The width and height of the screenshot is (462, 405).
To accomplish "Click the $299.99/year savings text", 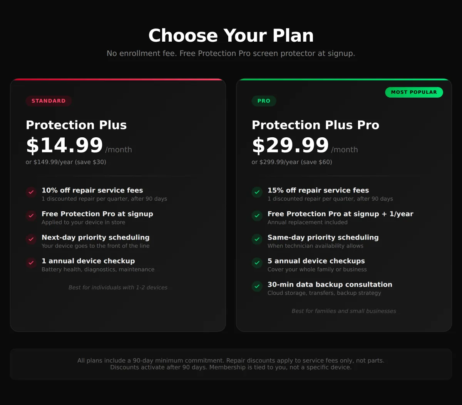I will [292, 162].
